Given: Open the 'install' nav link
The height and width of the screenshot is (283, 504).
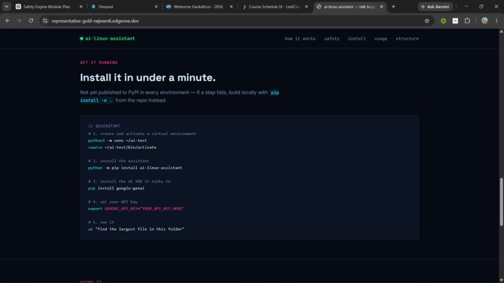Looking at the screenshot, I should pos(357,39).
